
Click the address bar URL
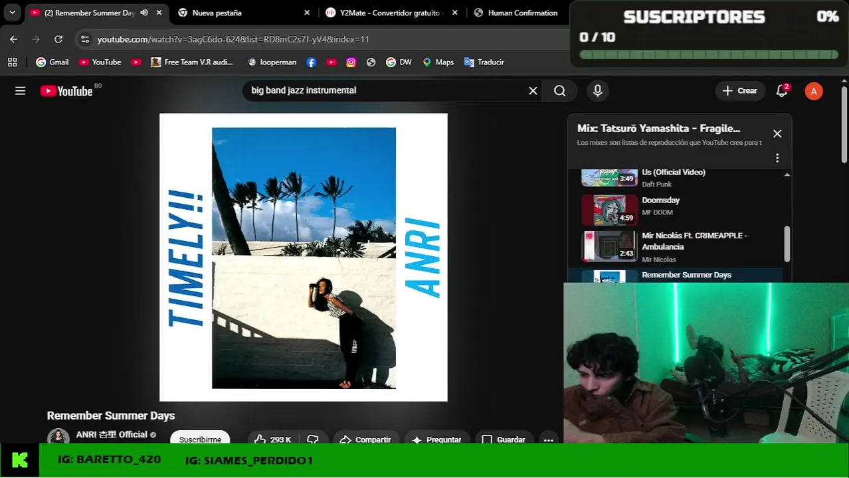pyautogui.click(x=233, y=39)
